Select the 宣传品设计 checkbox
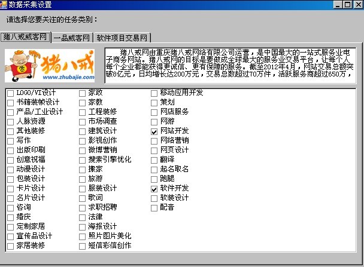 pyautogui.click(x=10, y=237)
